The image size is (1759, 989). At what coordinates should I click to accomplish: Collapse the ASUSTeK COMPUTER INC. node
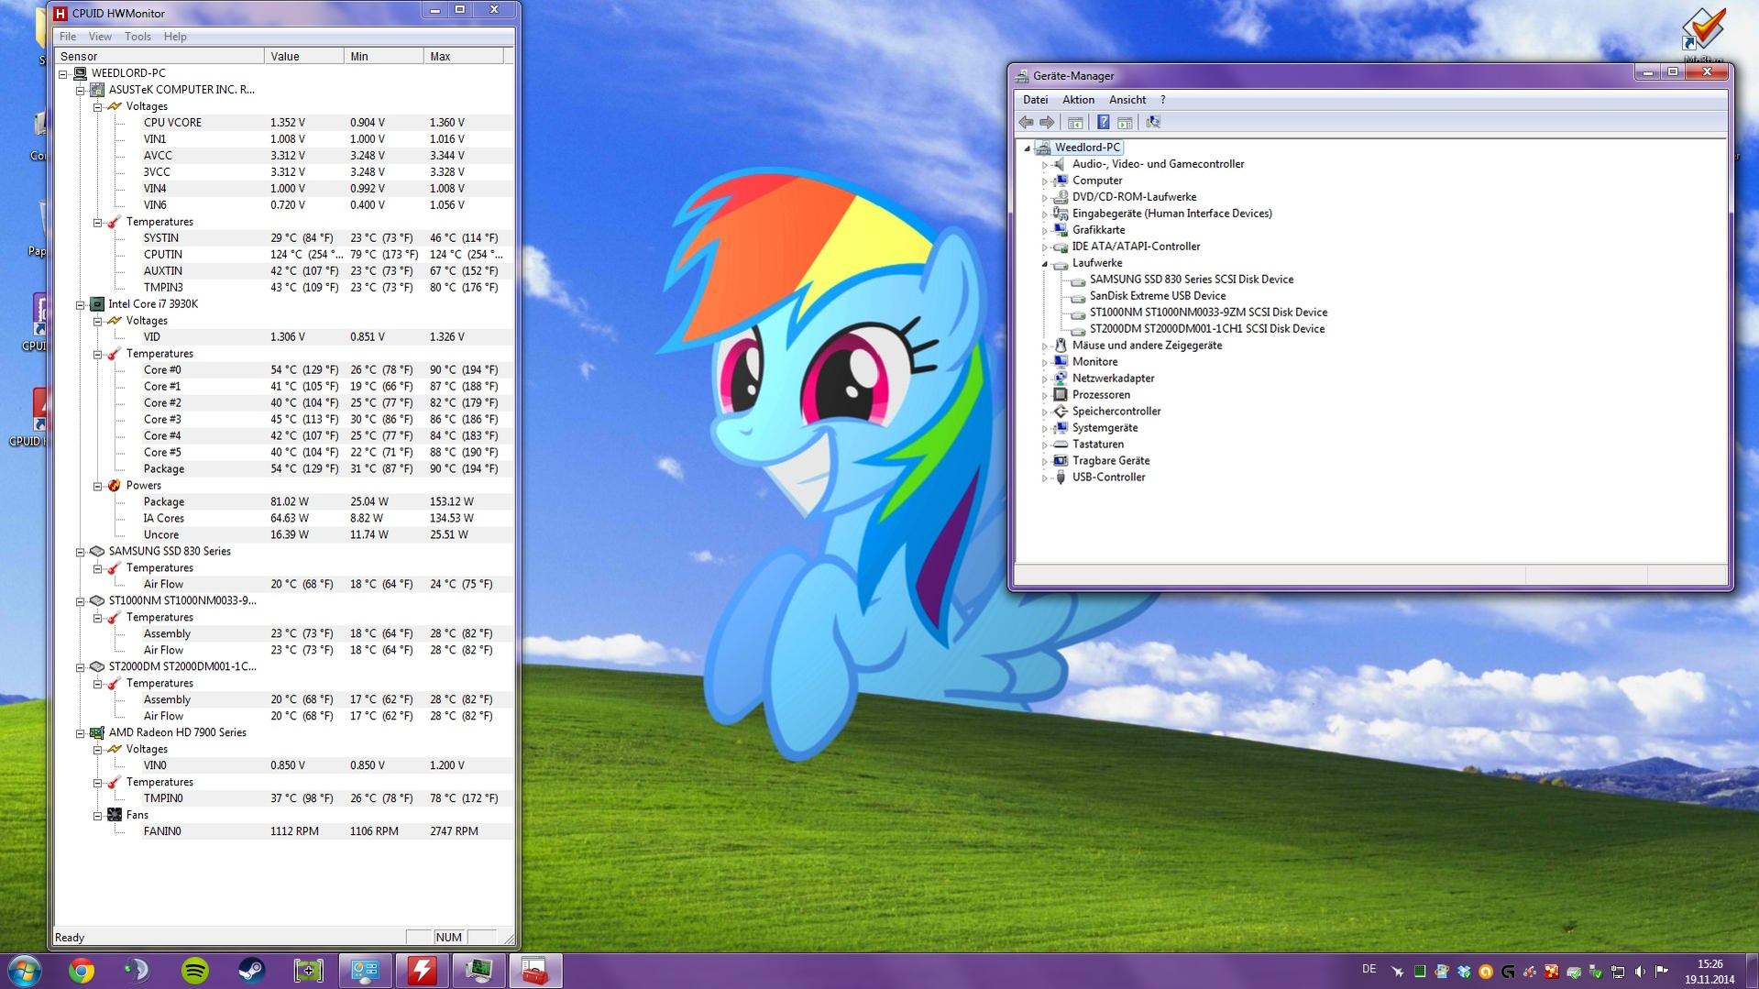click(x=81, y=90)
